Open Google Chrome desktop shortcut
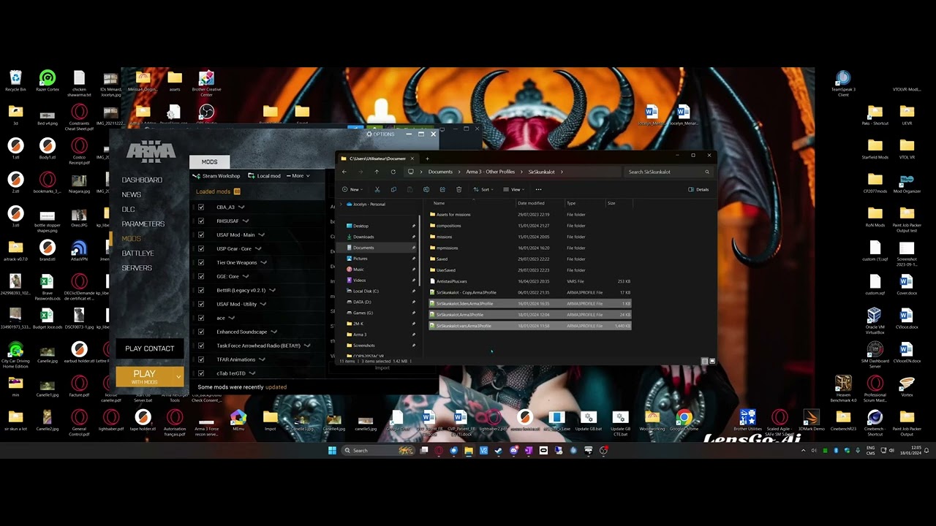 (684, 421)
